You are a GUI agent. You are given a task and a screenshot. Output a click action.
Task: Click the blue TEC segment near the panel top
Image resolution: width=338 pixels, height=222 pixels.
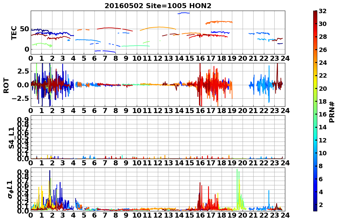click(184, 13)
